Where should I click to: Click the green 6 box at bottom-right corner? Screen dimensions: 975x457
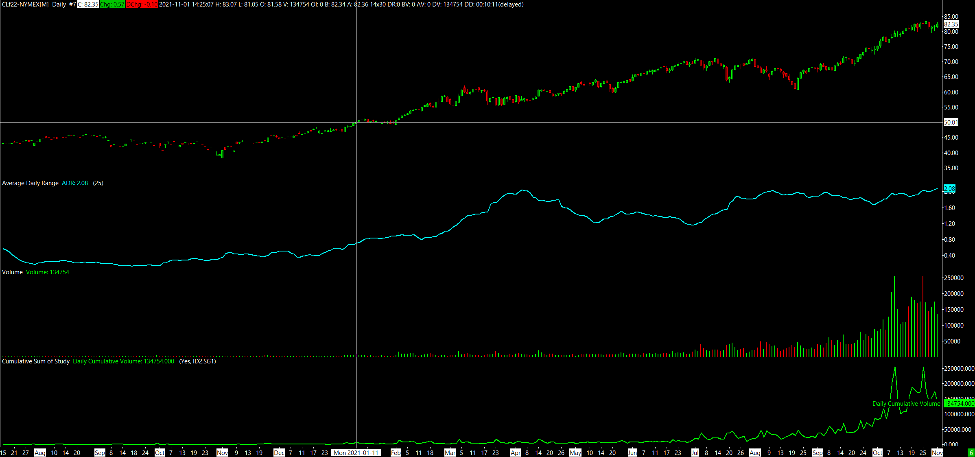(x=971, y=453)
